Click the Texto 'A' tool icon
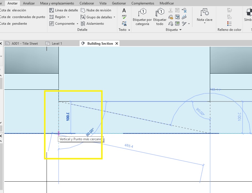The width and height of the screenshot is (252, 193). coord(124,11)
